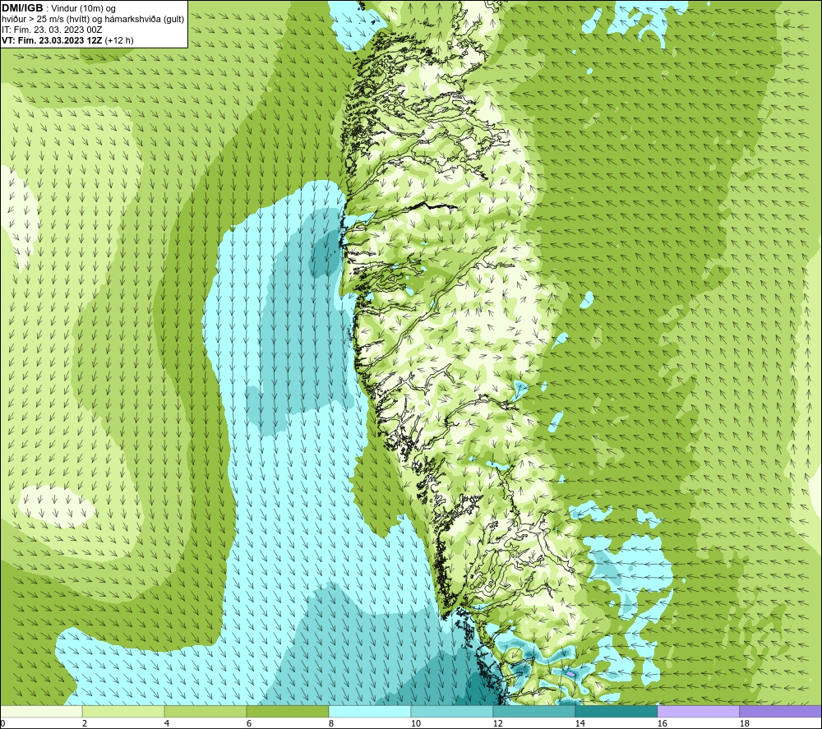Viewport: 822px width, 729px height.
Task: Click the 'hviður > 25 m/s (hvítt)' line
Action: tap(94, 20)
